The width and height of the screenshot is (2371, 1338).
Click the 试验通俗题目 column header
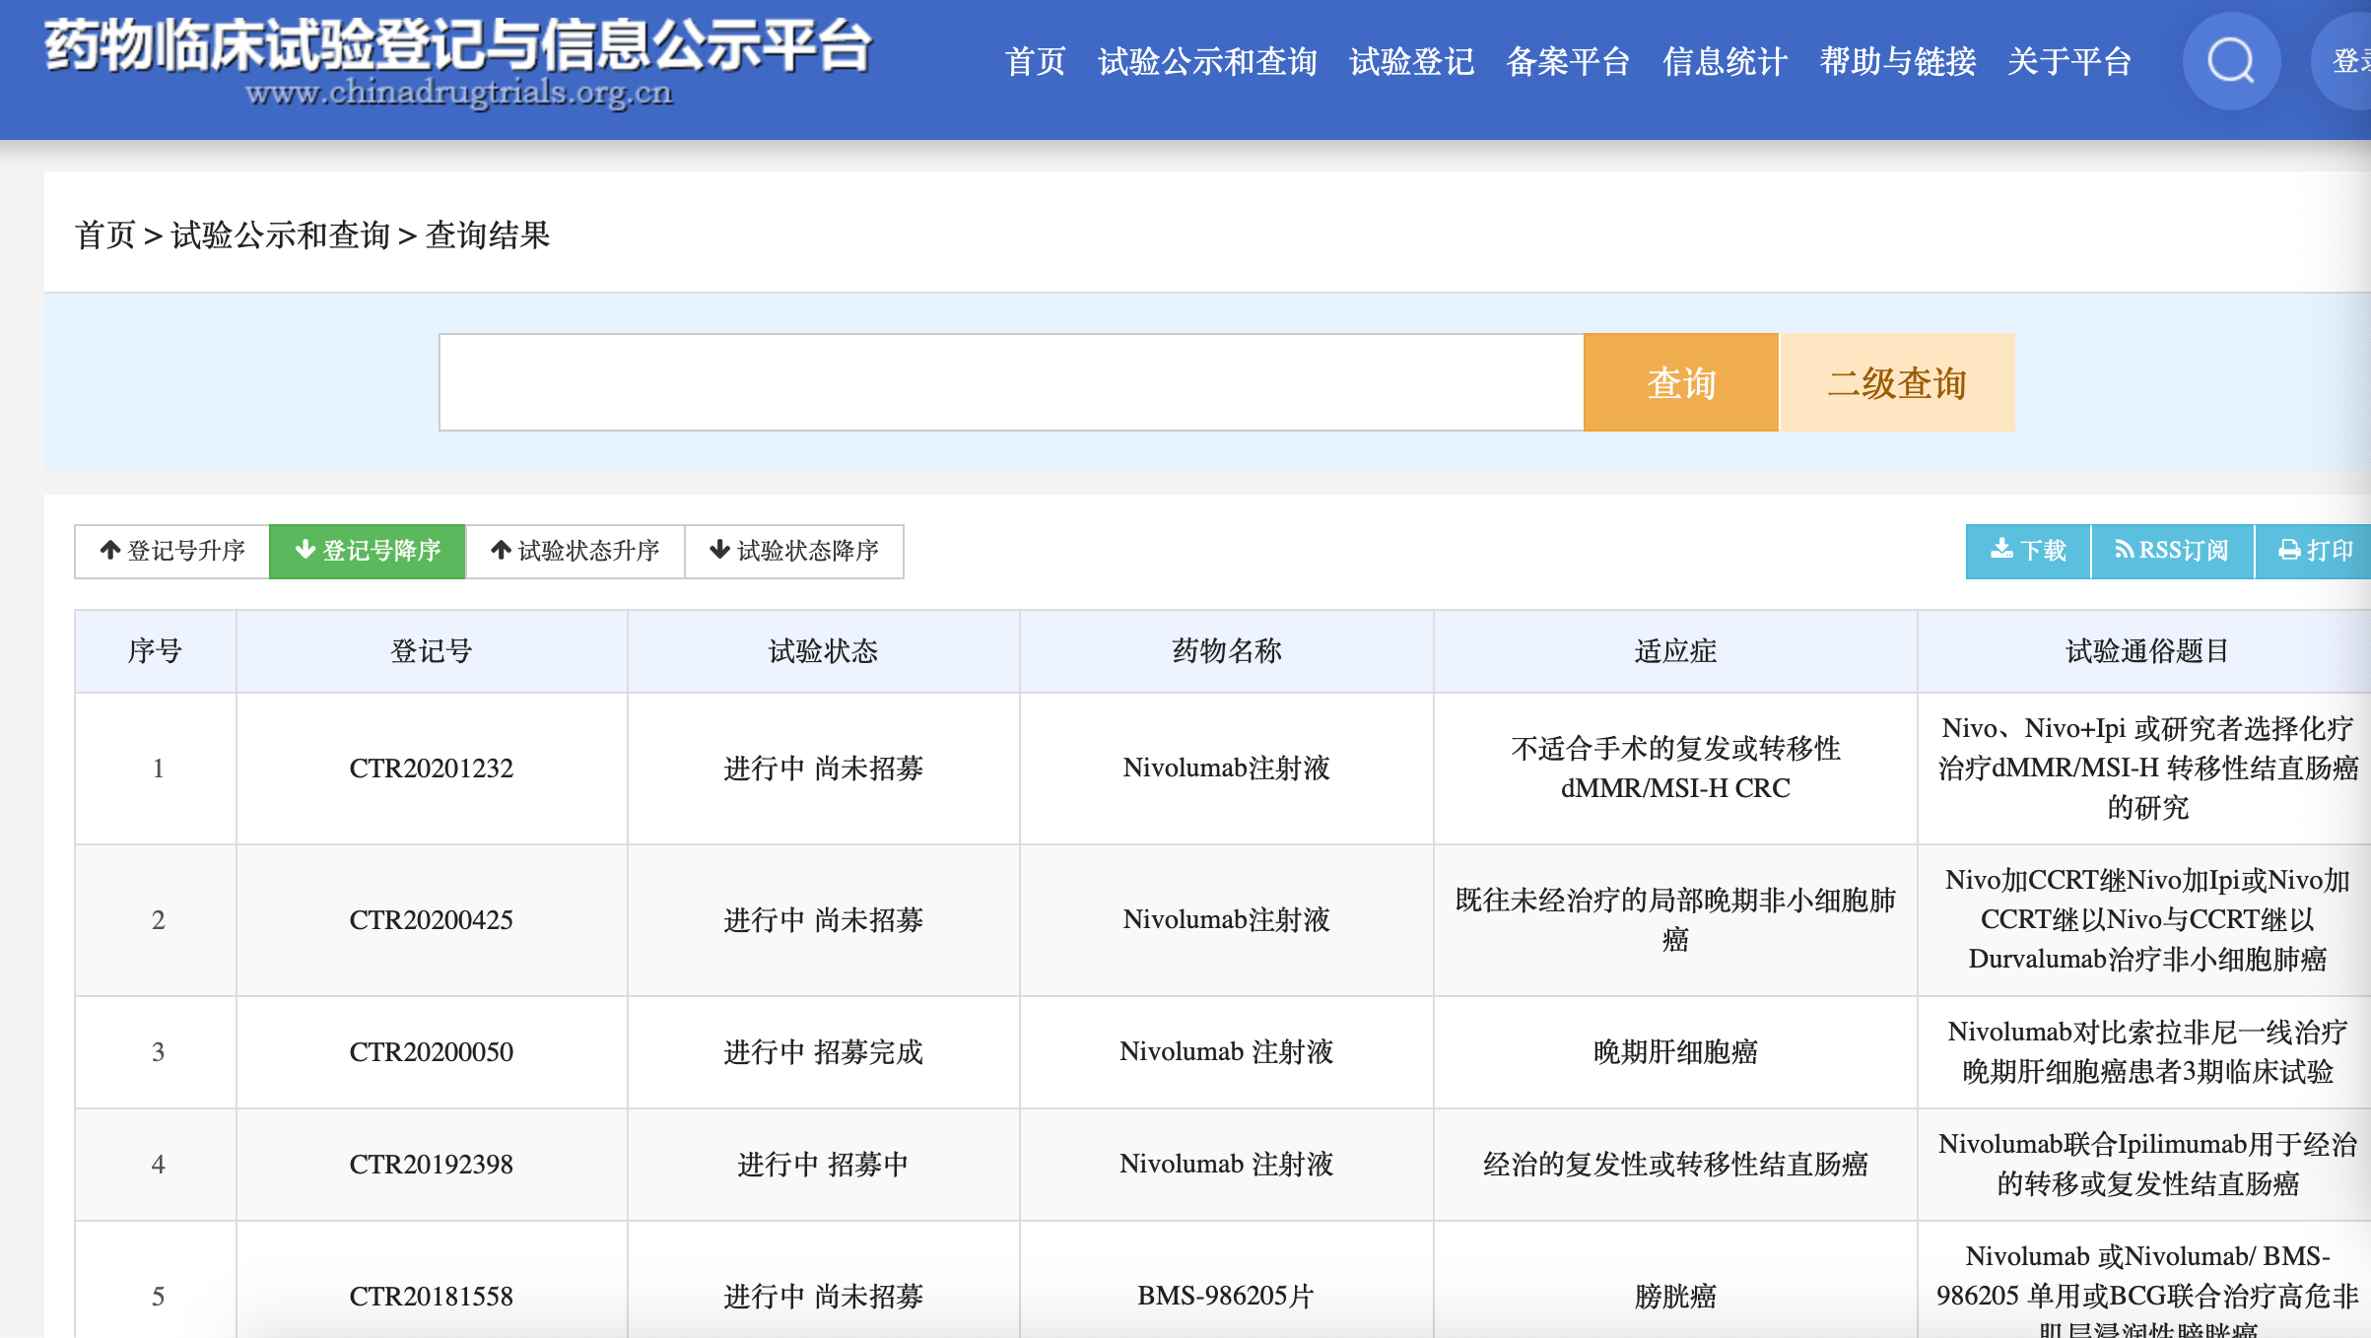[x=2146, y=651]
